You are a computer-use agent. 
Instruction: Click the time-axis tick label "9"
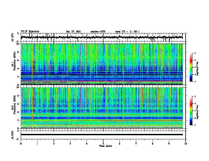pos(169,144)
